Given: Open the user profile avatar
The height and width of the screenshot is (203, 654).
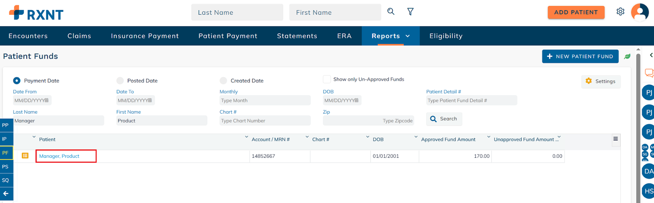Looking at the screenshot, I should point(640,12).
